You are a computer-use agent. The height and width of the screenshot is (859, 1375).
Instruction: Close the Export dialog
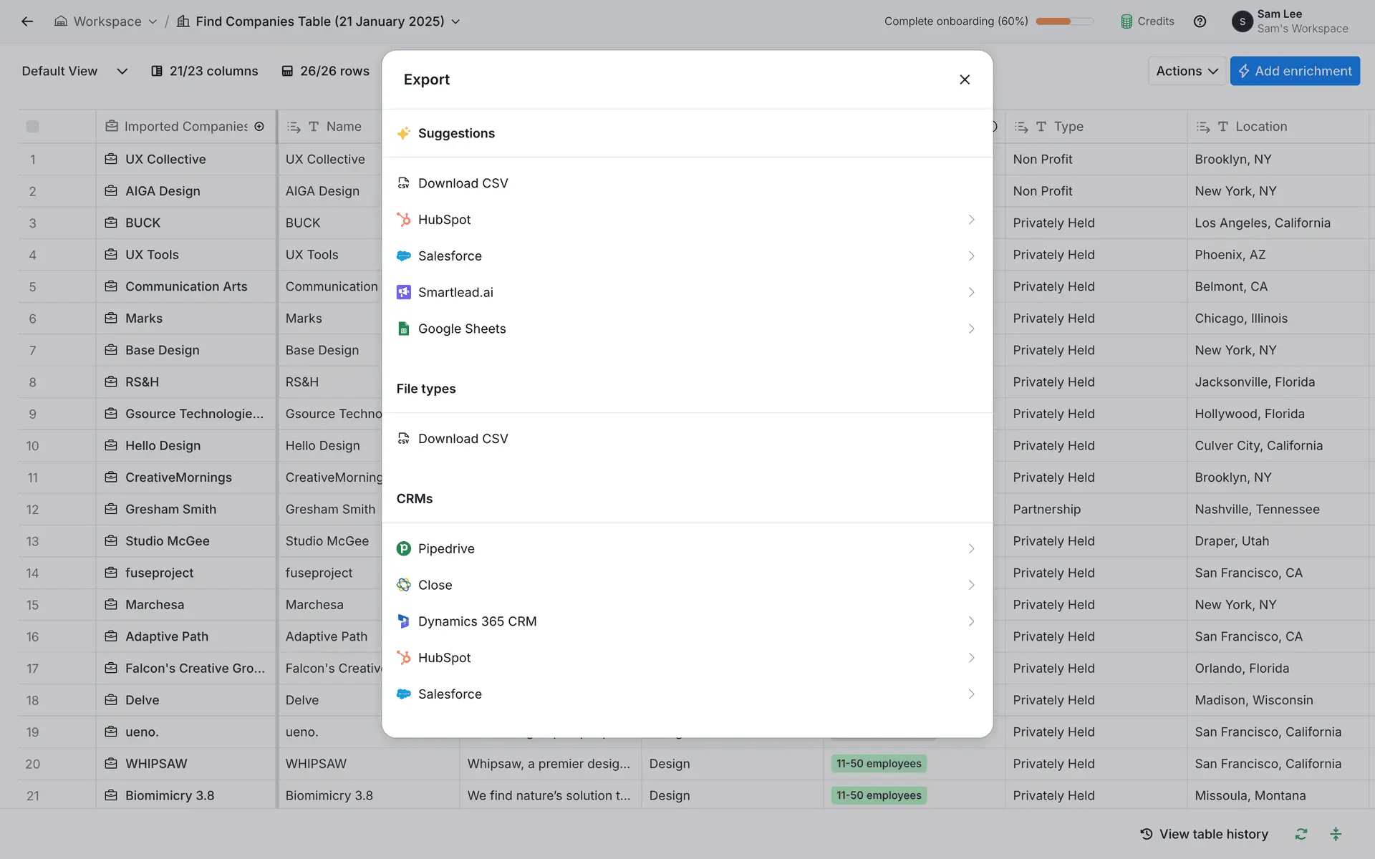click(965, 79)
